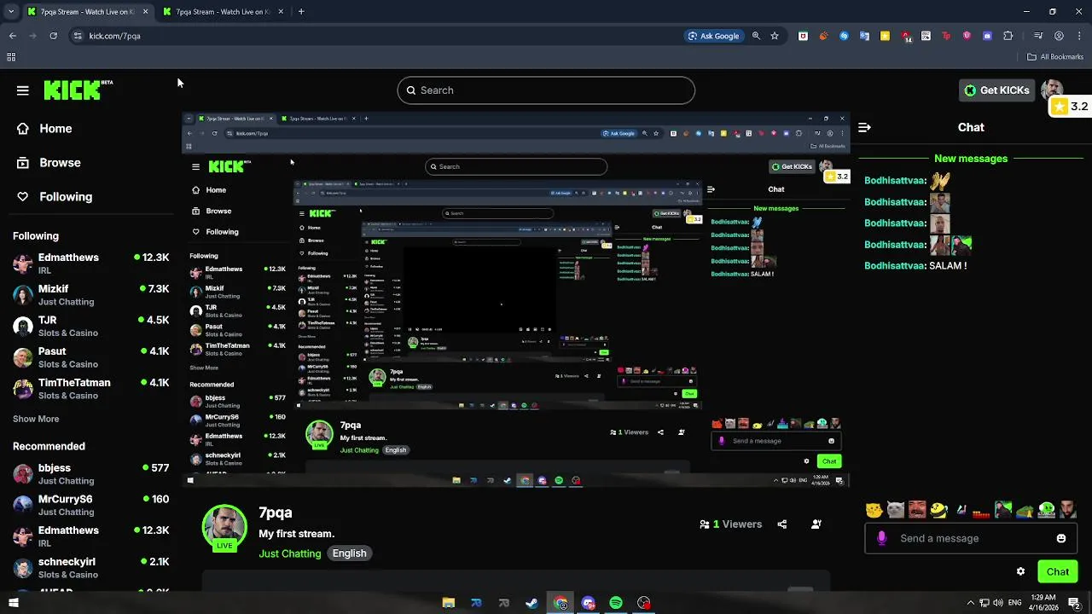Open Windows notification center
This screenshot has width=1092, height=614.
tap(1074, 603)
